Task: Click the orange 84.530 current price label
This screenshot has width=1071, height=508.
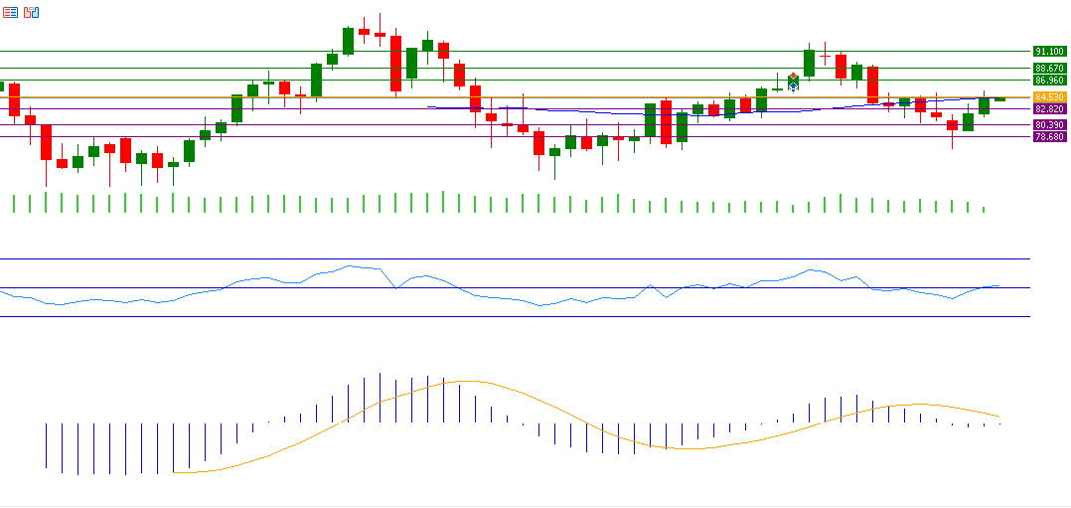Action: (1049, 96)
